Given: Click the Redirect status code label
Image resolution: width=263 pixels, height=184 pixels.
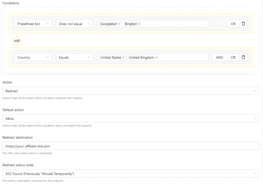Looking at the screenshot, I should coord(18,165).
